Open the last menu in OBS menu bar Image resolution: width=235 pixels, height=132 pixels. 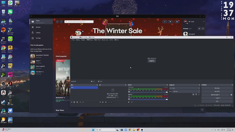(117, 40)
